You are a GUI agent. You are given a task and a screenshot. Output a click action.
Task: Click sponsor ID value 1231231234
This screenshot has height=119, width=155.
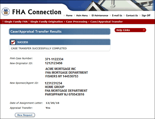[x=54, y=83]
